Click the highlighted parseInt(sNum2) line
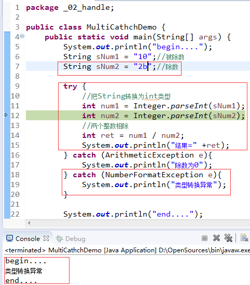This screenshot has height=285, width=250. 135,116
